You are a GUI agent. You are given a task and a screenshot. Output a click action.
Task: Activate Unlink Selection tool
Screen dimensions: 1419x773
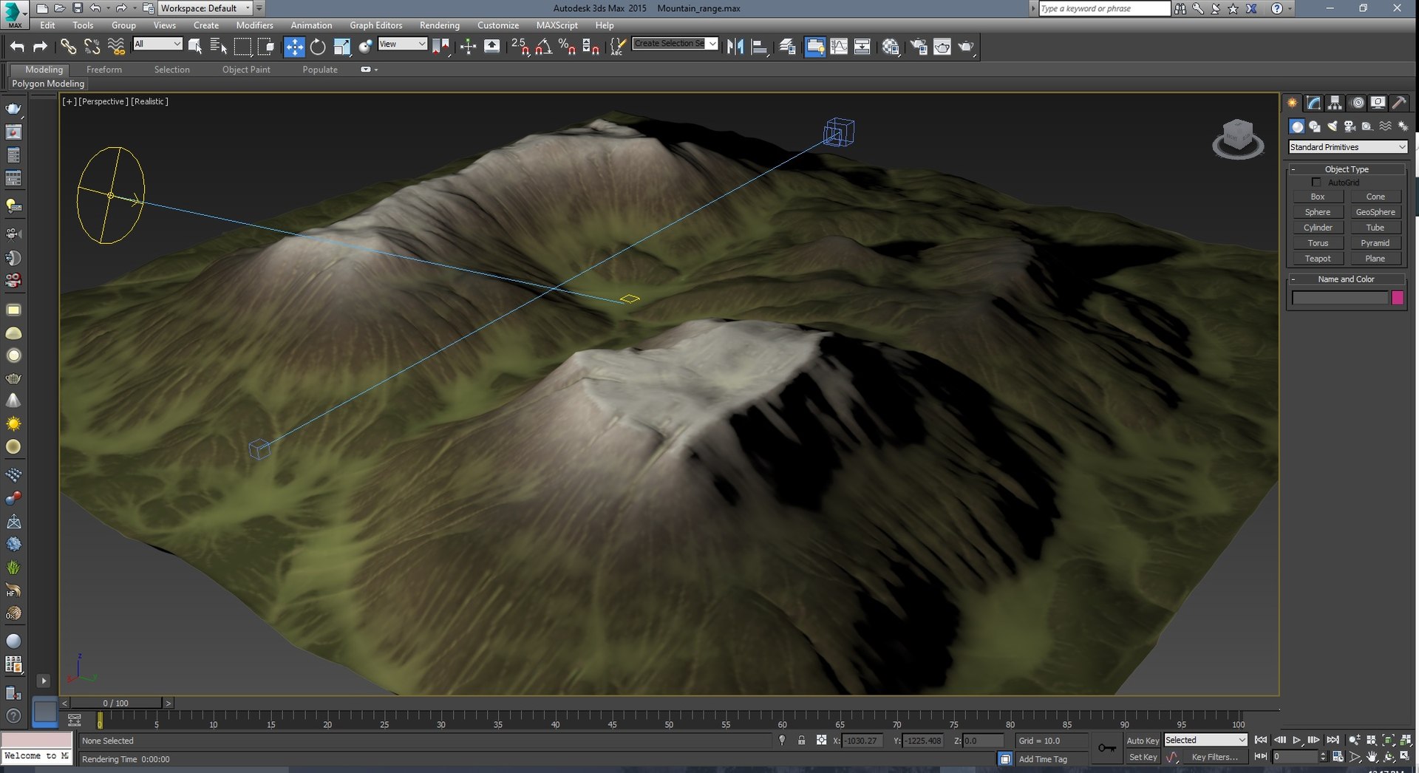tap(92, 47)
